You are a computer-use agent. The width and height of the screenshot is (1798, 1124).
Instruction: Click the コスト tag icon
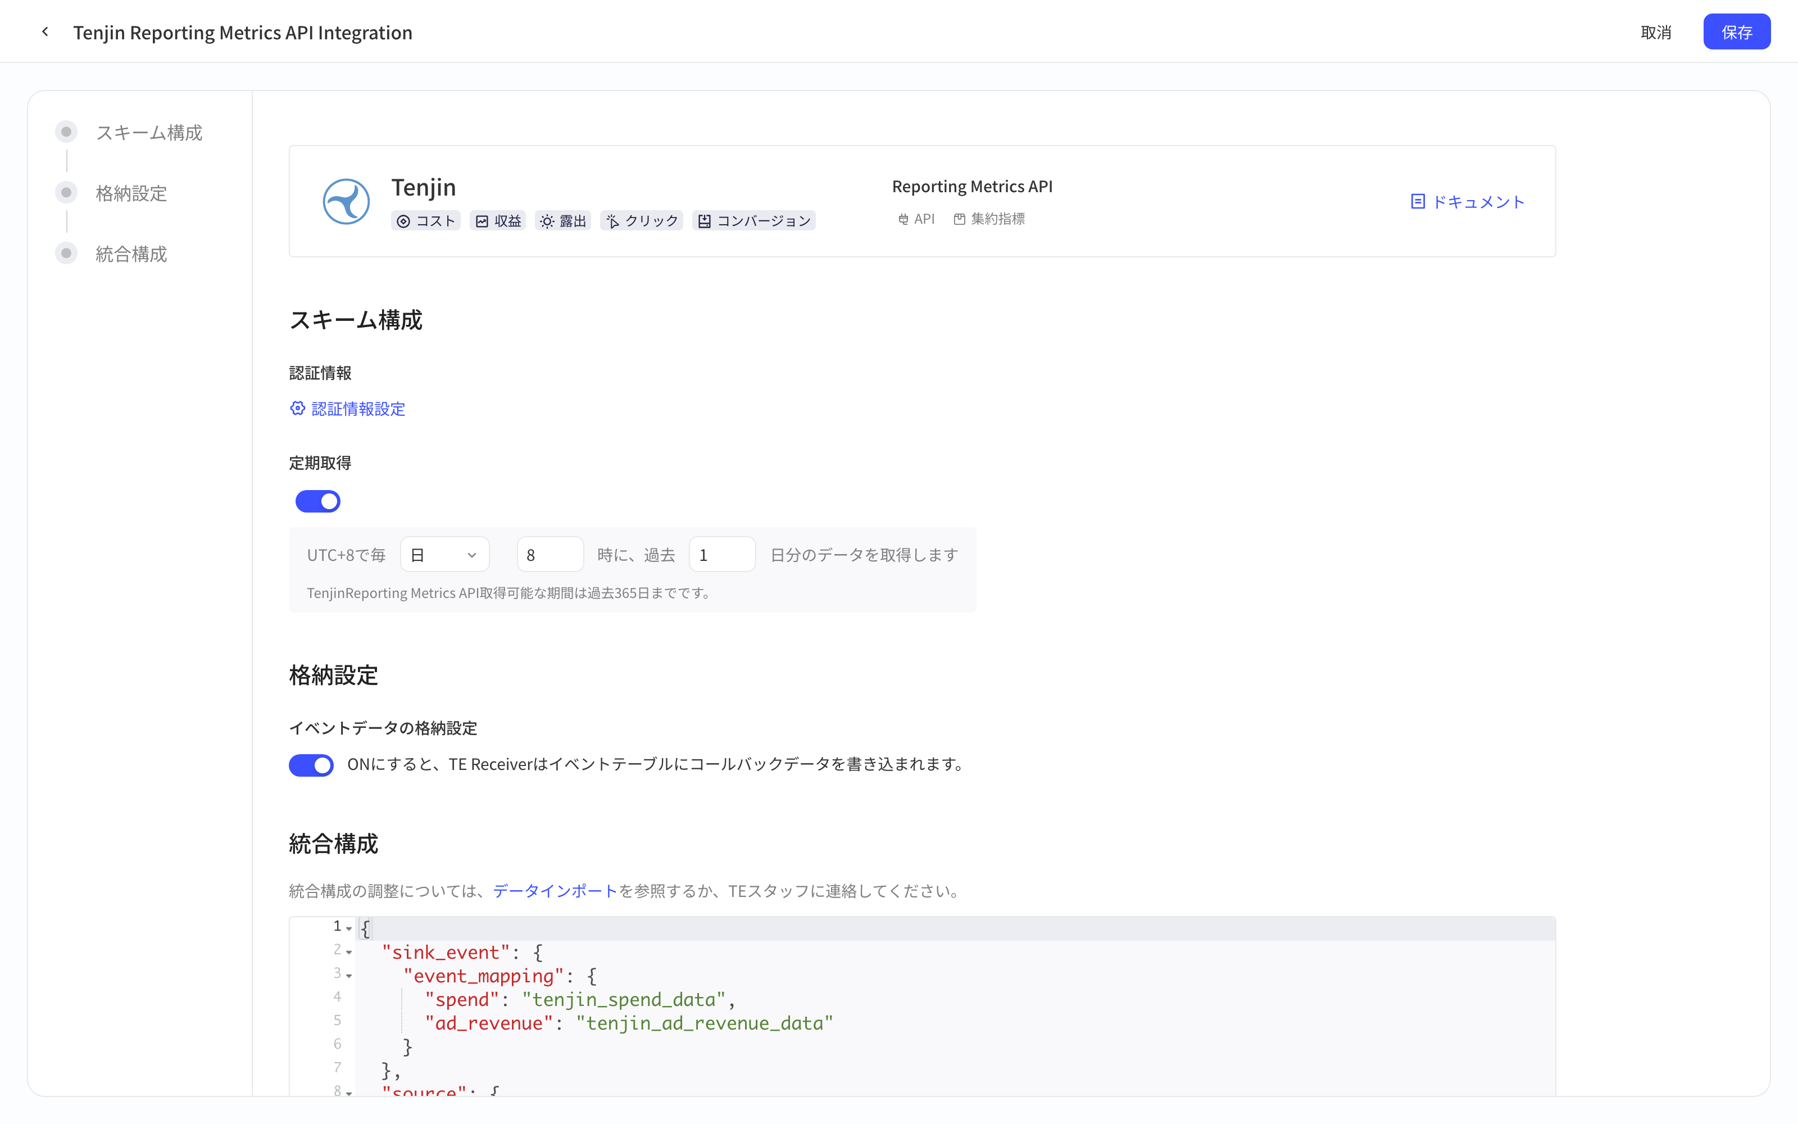tap(403, 221)
